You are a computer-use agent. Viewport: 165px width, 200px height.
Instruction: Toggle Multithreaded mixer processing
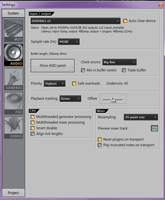point(33,122)
